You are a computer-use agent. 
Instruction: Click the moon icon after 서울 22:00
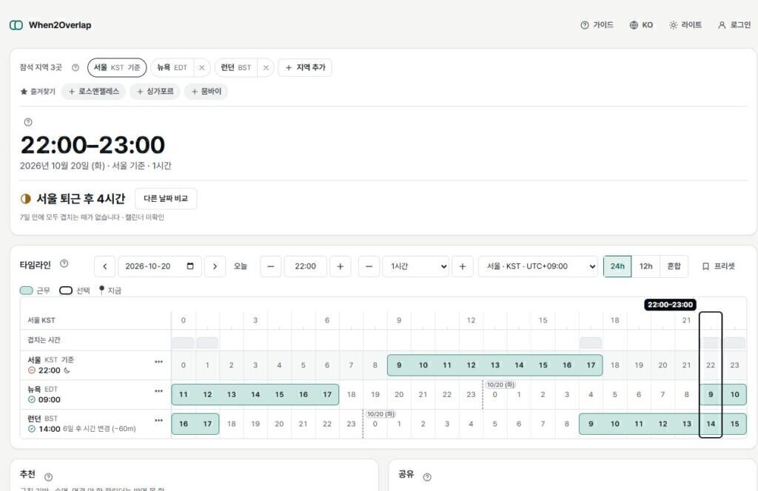(x=67, y=370)
